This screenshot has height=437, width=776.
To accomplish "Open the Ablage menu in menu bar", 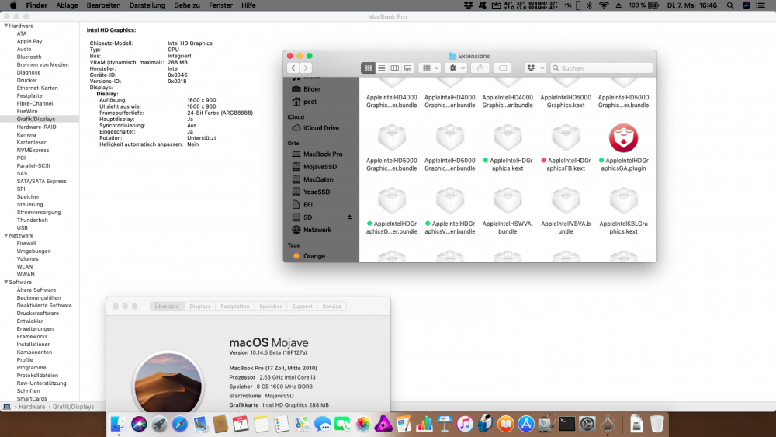I will click(x=67, y=5).
